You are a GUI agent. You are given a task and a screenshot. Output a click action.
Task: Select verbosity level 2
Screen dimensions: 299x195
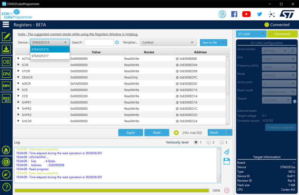coord(209,142)
